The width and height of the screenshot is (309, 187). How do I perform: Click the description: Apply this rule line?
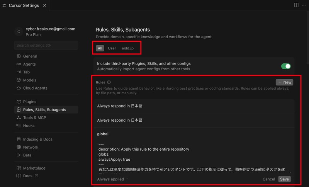point(144,149)
